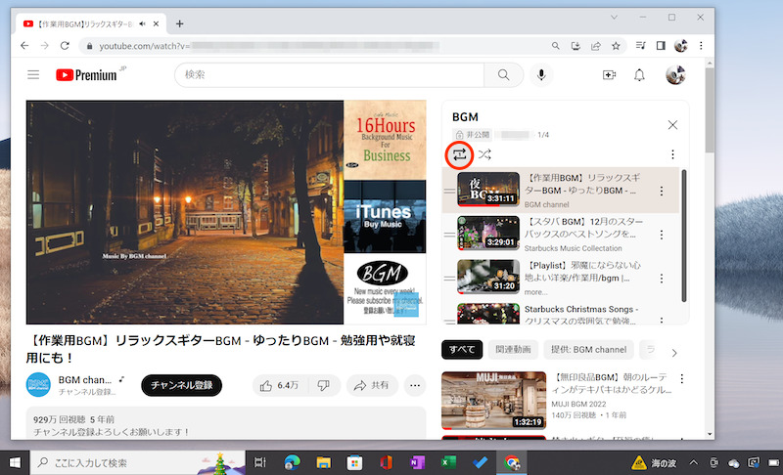Click the チャンネル登録 subscribe button
The height and width of the screenshot is (475, 783).
[181, 385]
